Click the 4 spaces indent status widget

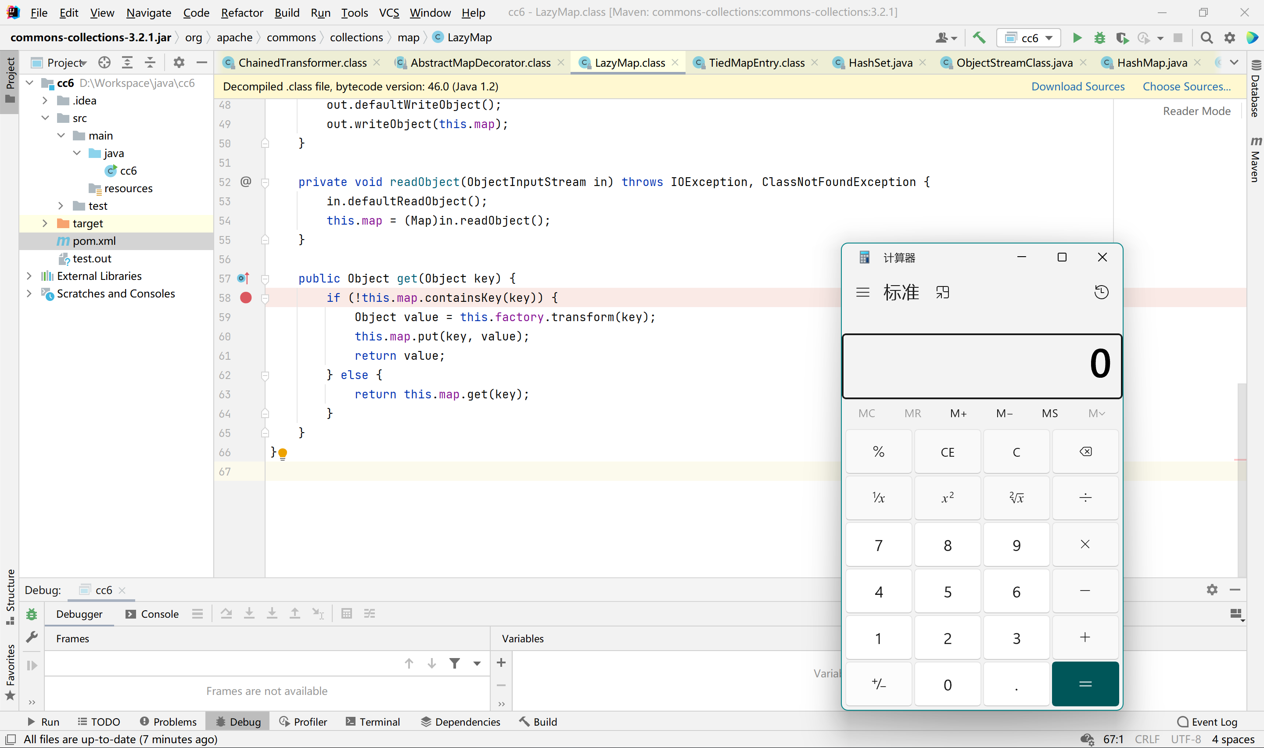[x=1233, y=739]
